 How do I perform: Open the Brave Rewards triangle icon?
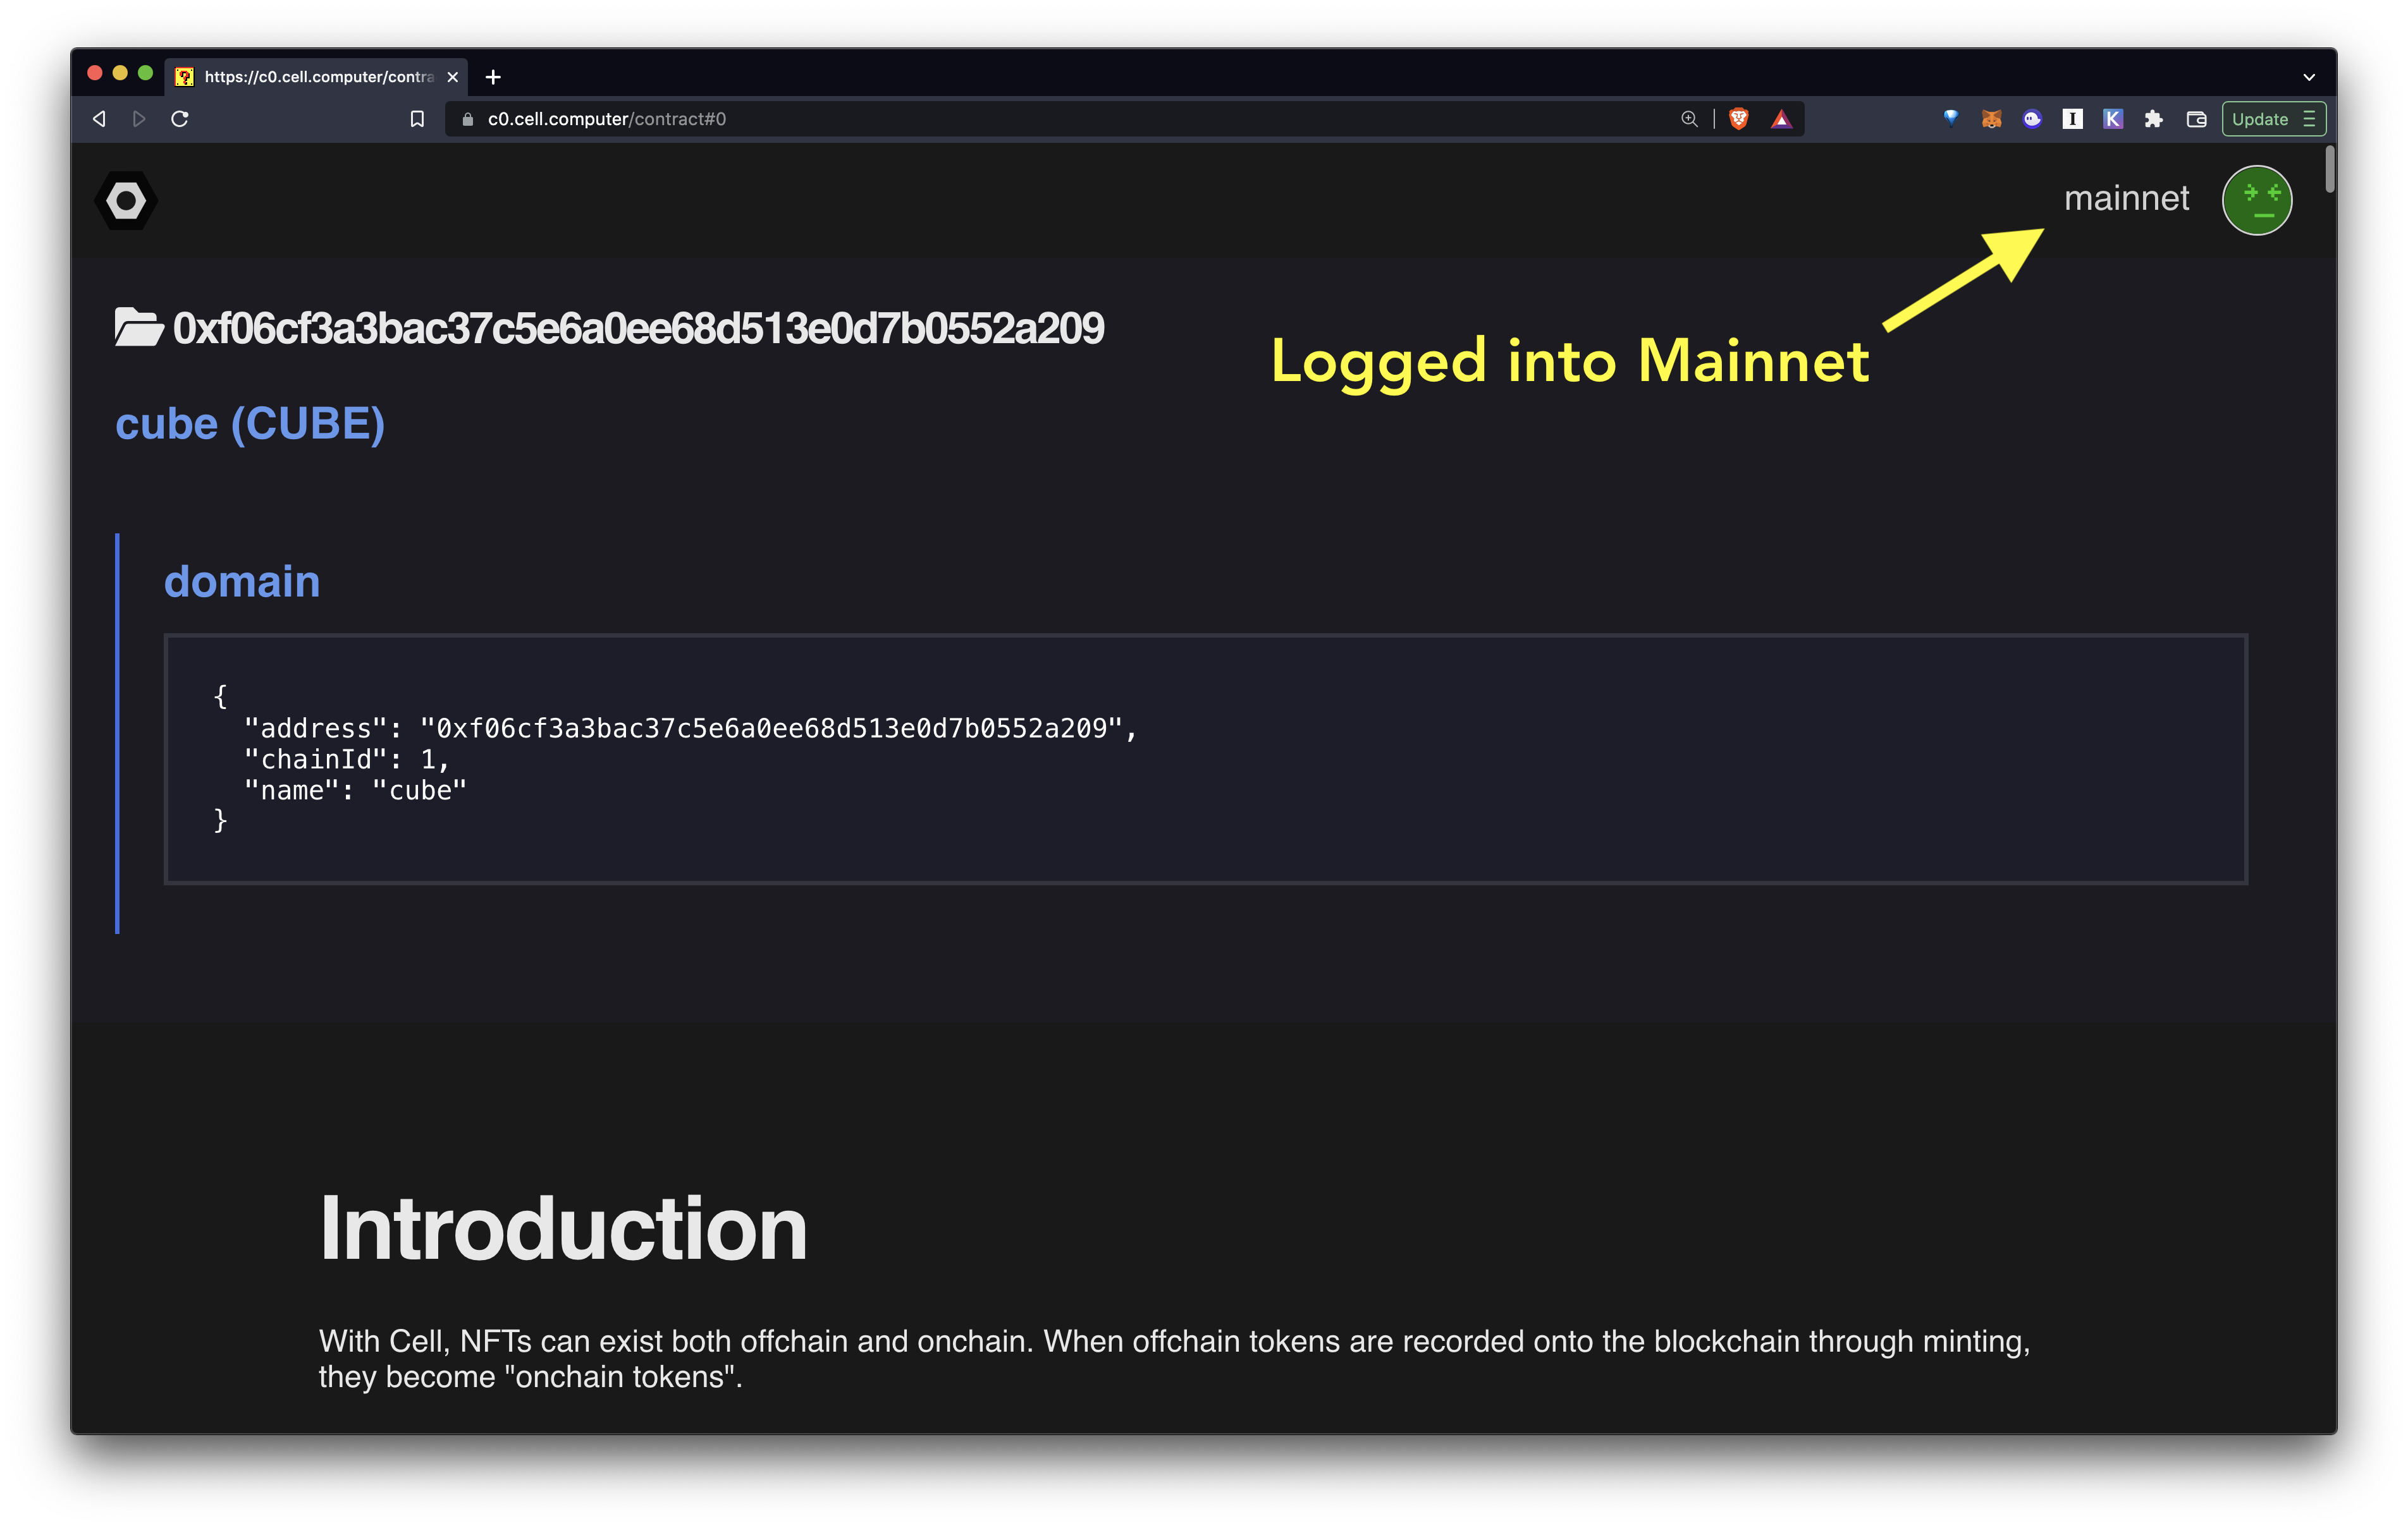(x=1781, y=119)
